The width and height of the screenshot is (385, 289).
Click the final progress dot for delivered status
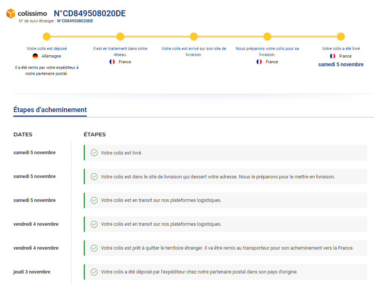[341, 37]
